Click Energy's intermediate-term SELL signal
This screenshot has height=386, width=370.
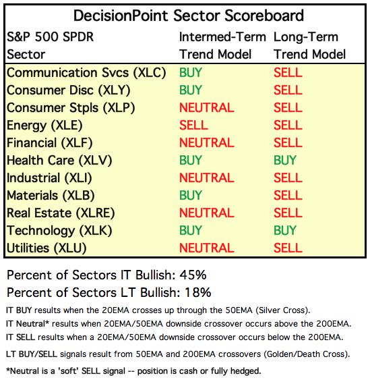point(193,126)
